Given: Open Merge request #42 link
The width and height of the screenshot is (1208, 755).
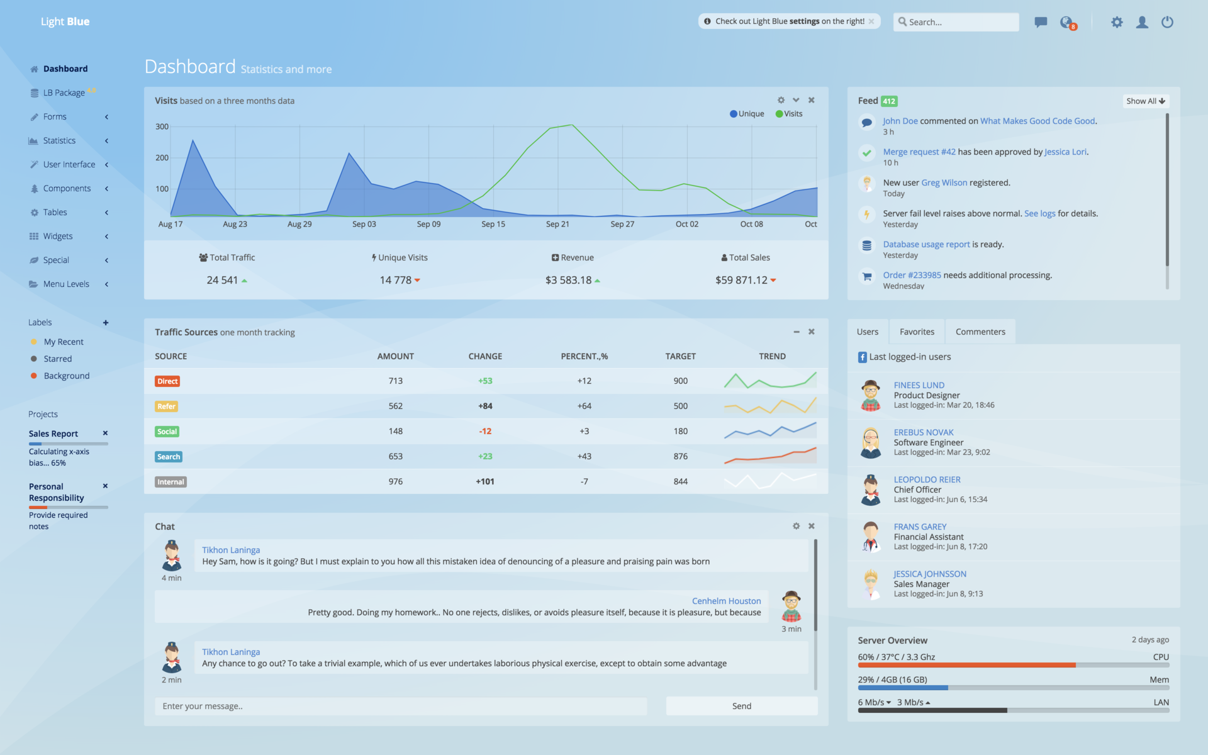Looking at the screenshot, I should click(919, 152).
